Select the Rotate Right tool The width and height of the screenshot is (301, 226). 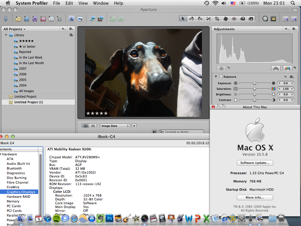click(200, 19)
